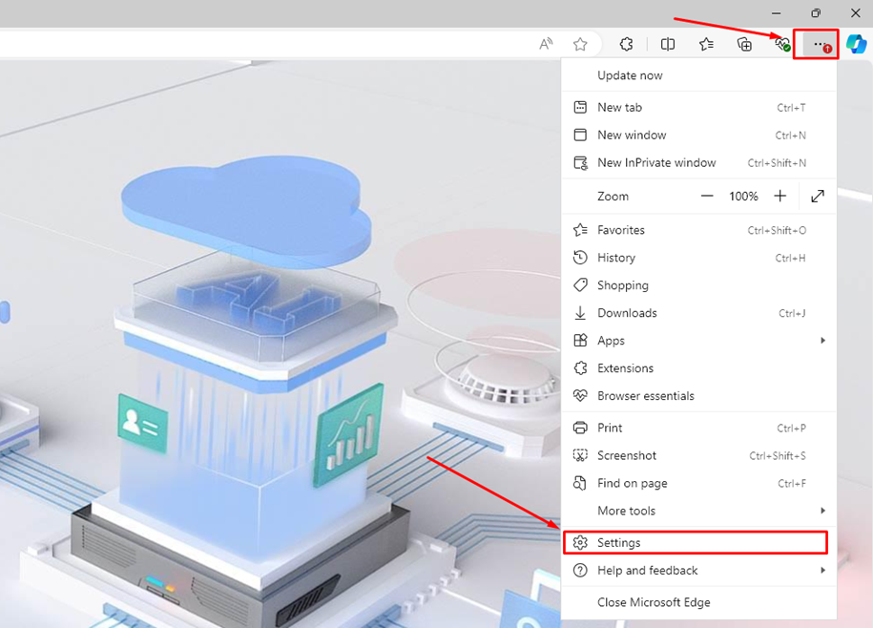Screen dimensions: 873x628
Task: Select Close Microsoft Edge
Action: click(698, 602)
